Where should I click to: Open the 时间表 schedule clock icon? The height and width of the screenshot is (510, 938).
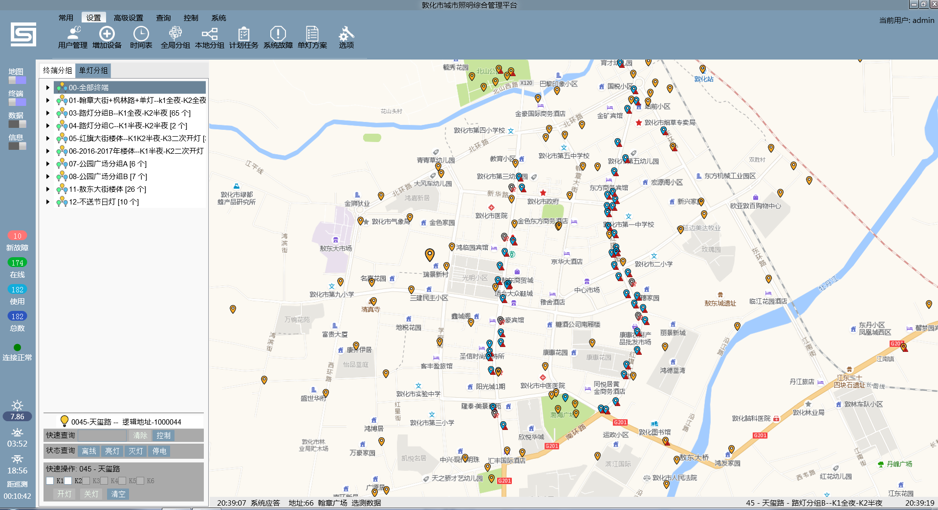pyautogui.click(x=141, y=37)
